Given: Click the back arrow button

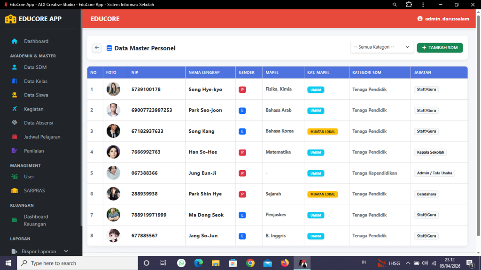Looking at the screenshot, I should click(x=97, y=48).
